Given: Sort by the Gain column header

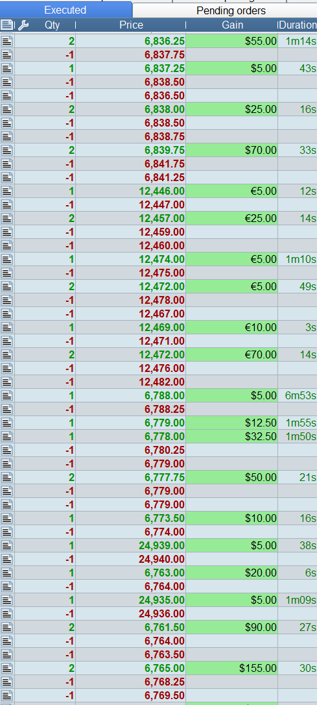Looking at the screenshot, I should pos(232,25).
